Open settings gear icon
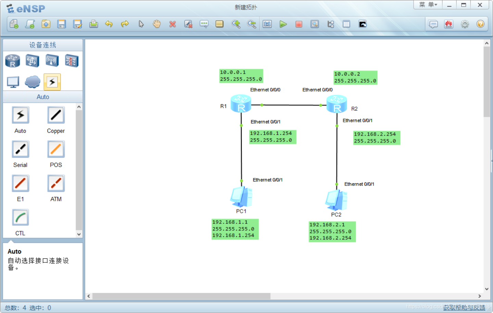493x313 pixels. pos(465,24)
